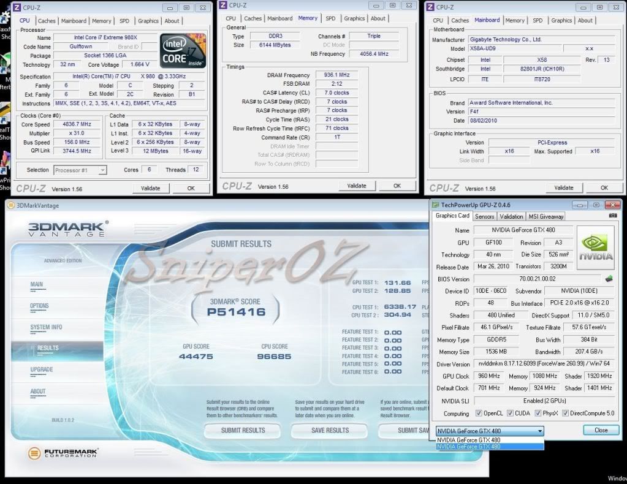Viewport: 627px width, 484px height.
Task: Open the SPD tab in Mainboard CPU-Z window
Action: [538, 20]
